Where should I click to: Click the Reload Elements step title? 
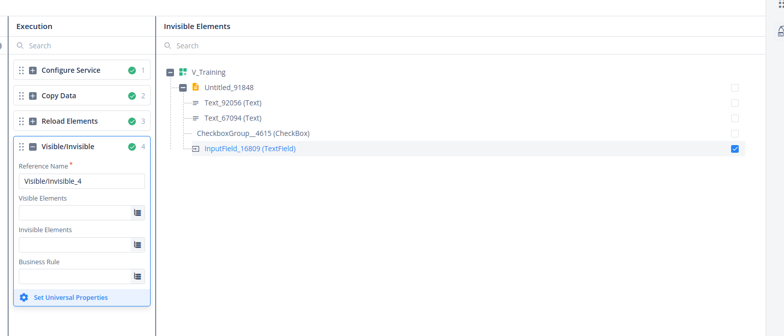tap(70, 121)
